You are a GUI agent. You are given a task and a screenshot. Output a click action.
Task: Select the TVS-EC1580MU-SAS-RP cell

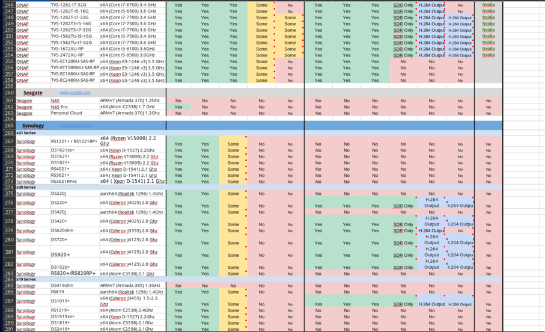tap(75, 67)
